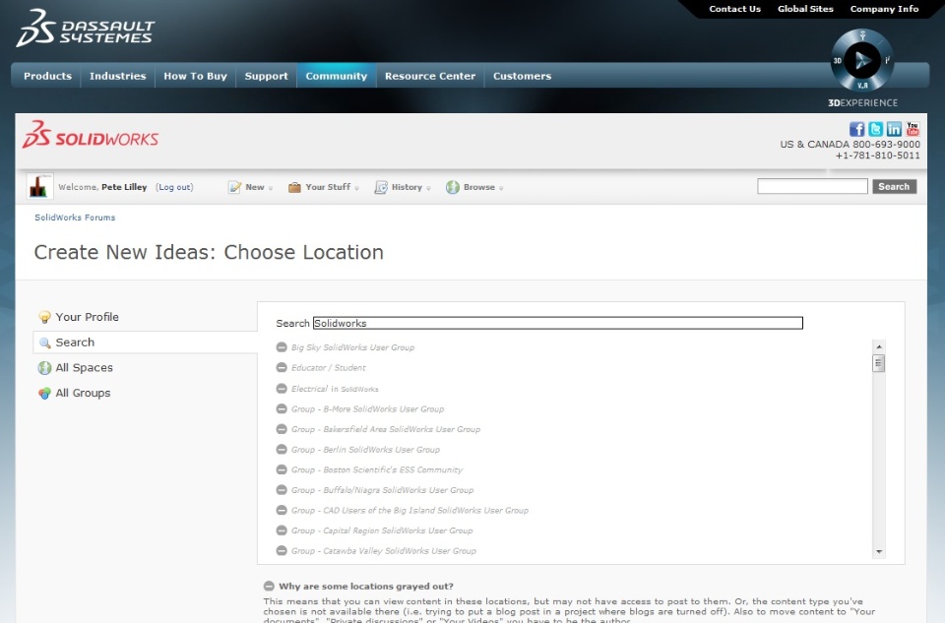Open the Products menu
945x623 pixels.
47,76
